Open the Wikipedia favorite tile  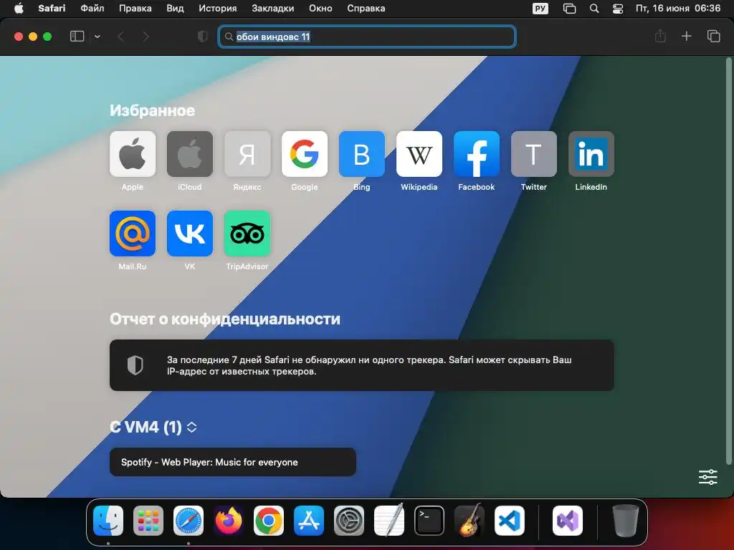click(x=419, y=154)
